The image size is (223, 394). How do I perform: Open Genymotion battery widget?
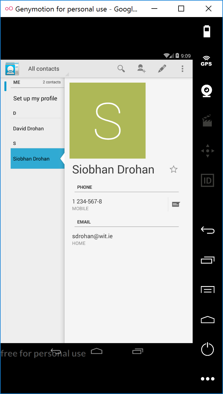pos(207,31)
